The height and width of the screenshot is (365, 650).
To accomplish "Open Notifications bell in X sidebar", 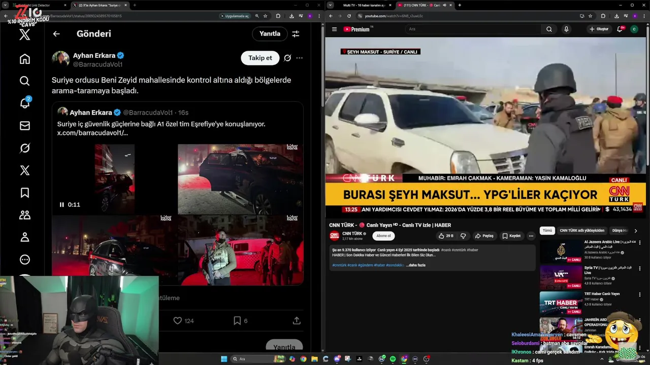I will click(25, 103).
